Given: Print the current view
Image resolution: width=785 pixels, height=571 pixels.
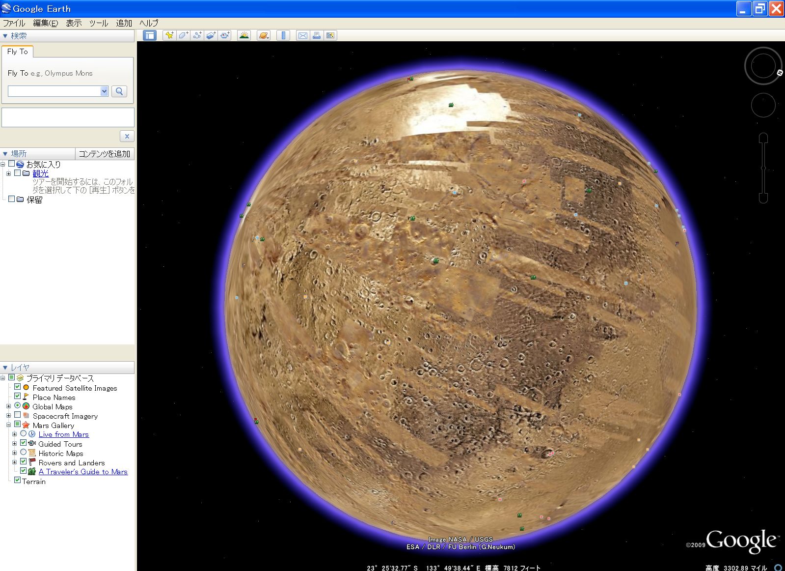Looking at the screenshot, I should pos(317,35).
